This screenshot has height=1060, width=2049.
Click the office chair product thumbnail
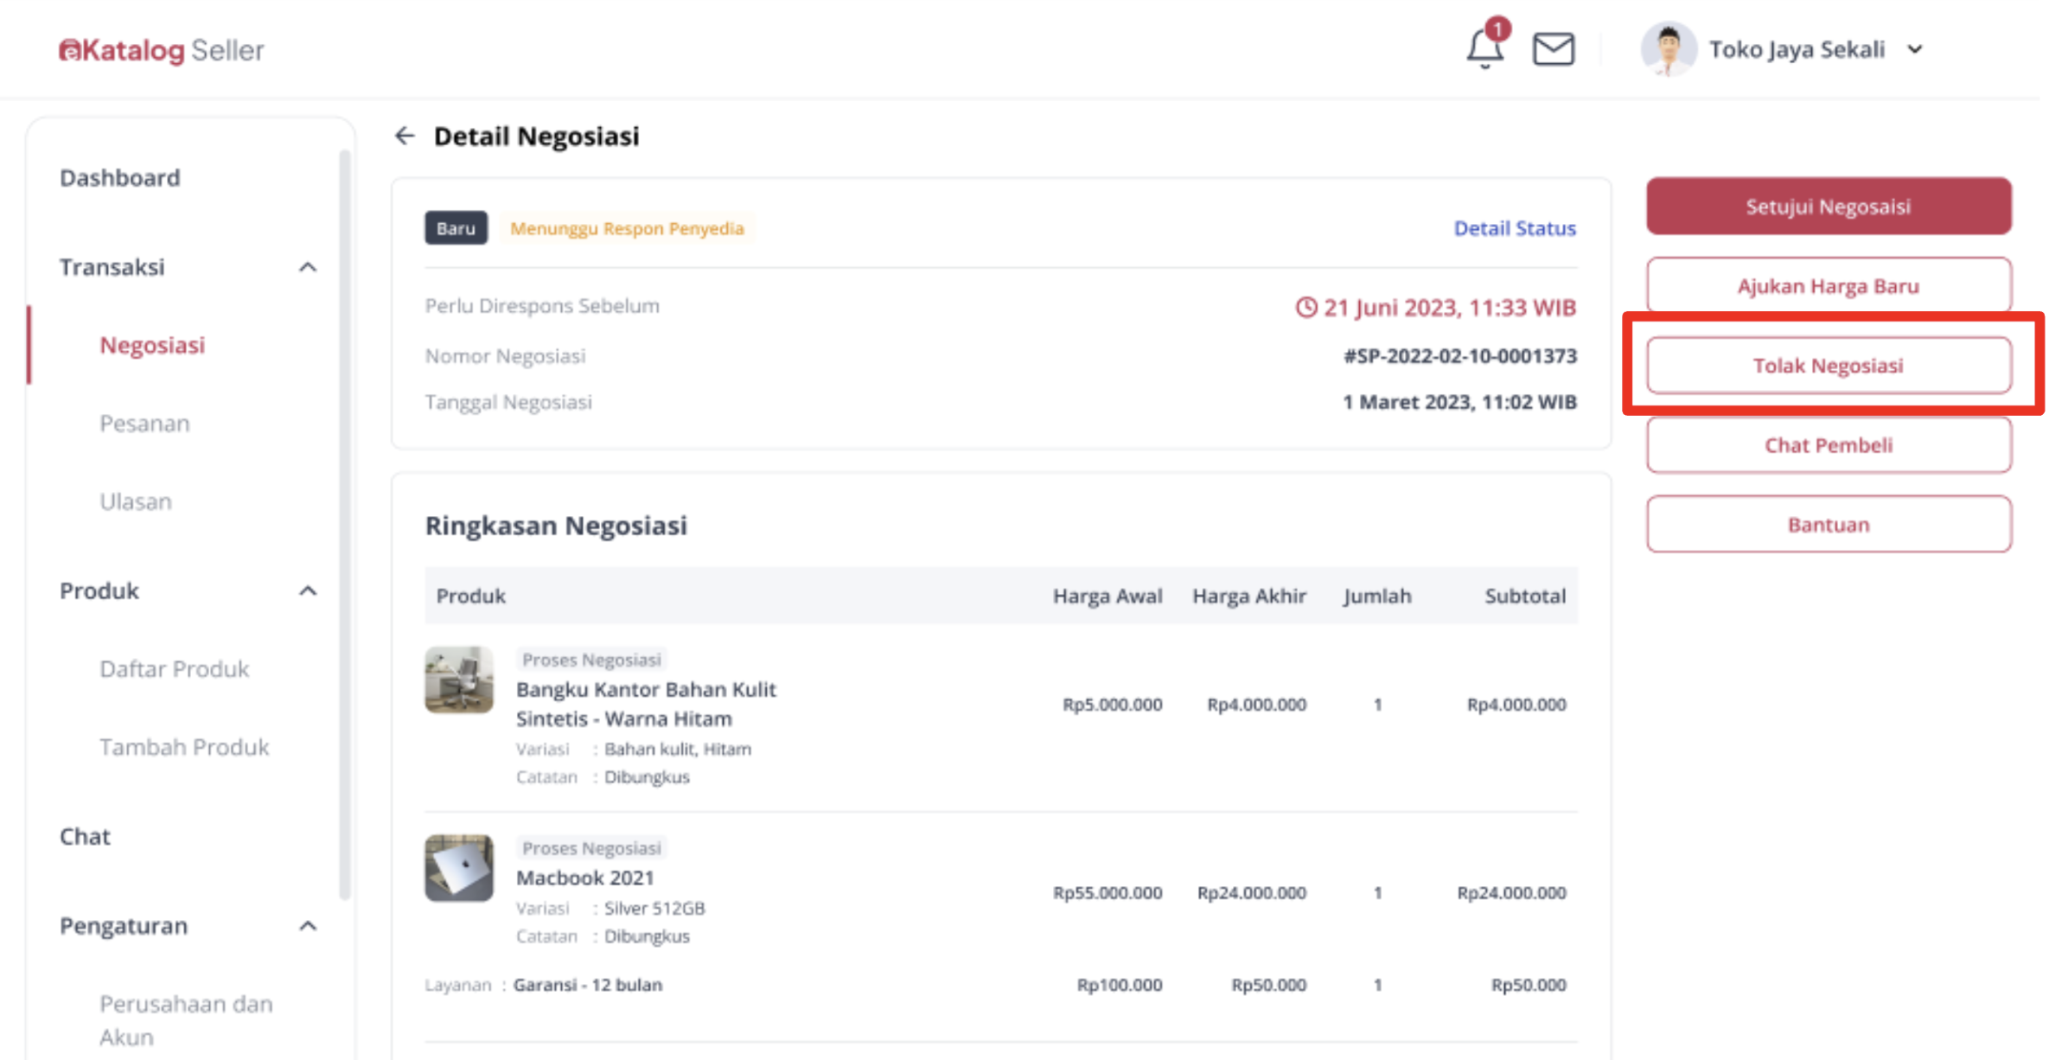coord(459,680)
